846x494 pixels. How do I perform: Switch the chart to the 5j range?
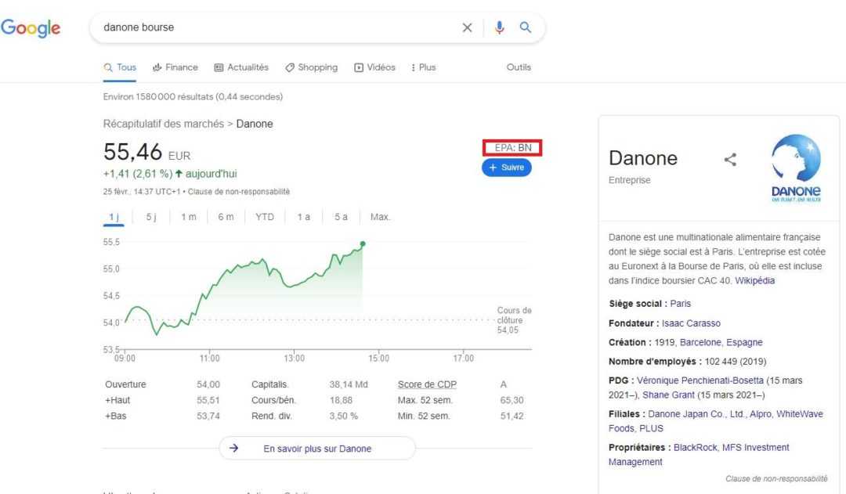click(x=153, y=217)
